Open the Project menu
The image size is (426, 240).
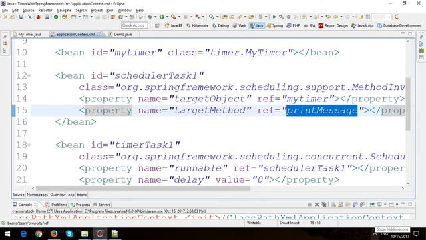(x=97, y=11)
